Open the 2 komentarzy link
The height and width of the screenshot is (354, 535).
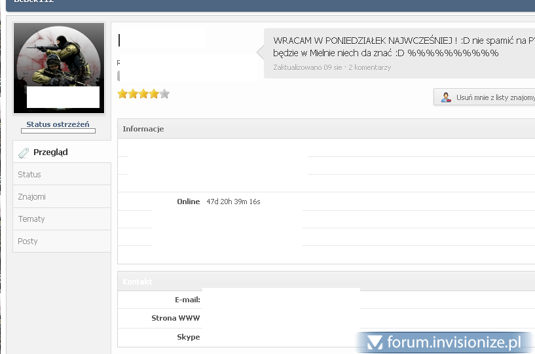pos(369,67)
